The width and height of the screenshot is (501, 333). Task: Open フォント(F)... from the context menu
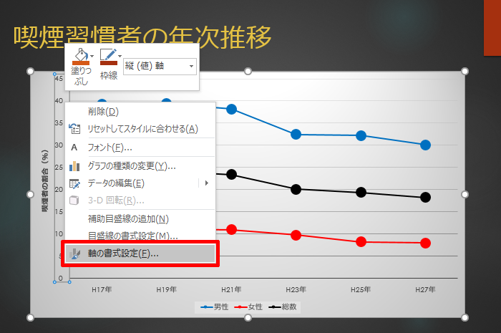click(140, 148)
